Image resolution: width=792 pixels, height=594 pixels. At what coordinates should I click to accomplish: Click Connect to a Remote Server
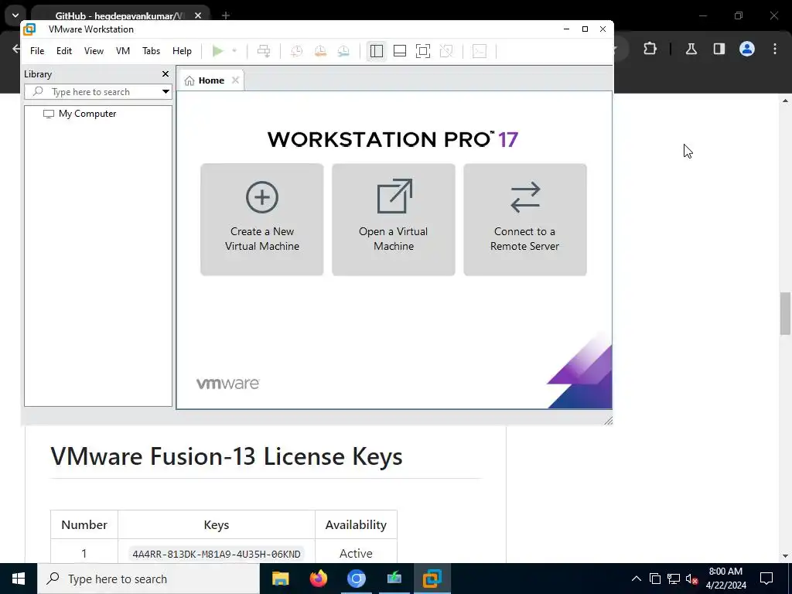click(525, 220)
